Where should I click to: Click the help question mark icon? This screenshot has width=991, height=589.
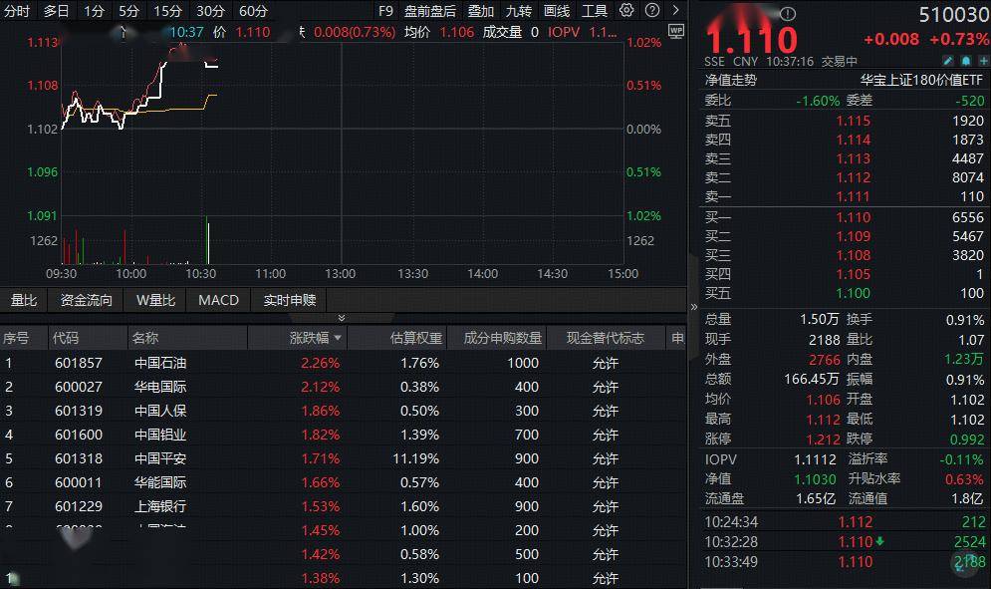(651, 11)
